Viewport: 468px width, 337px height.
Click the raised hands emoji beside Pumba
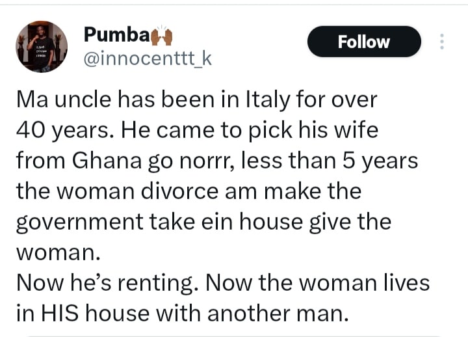[161, 36]
